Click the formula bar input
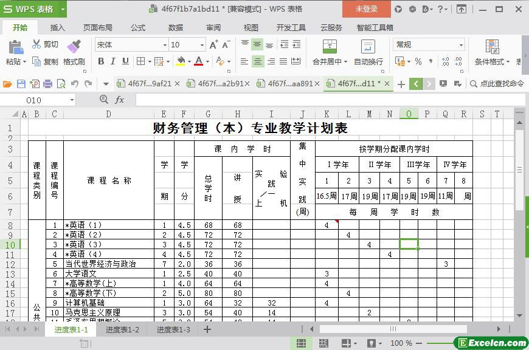529x350 pixels. [x=330, y=100]
